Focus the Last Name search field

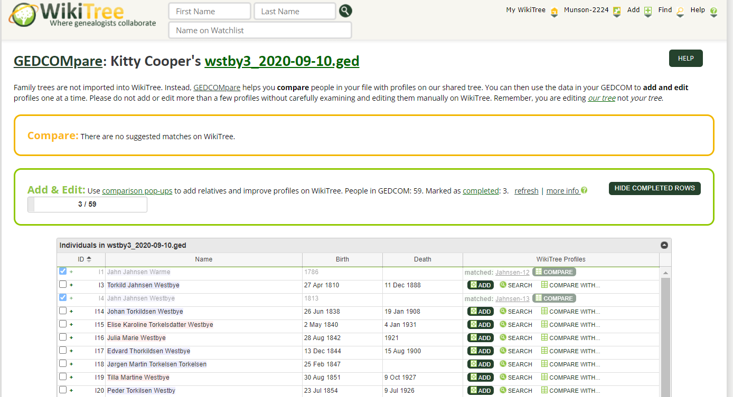click(295, 11)
